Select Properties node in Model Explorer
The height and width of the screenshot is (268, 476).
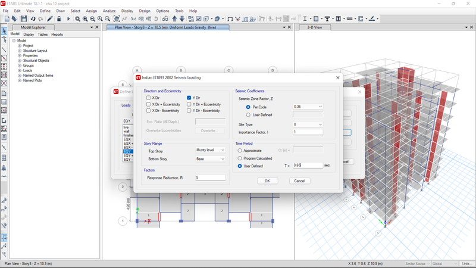tap(30, 55)
